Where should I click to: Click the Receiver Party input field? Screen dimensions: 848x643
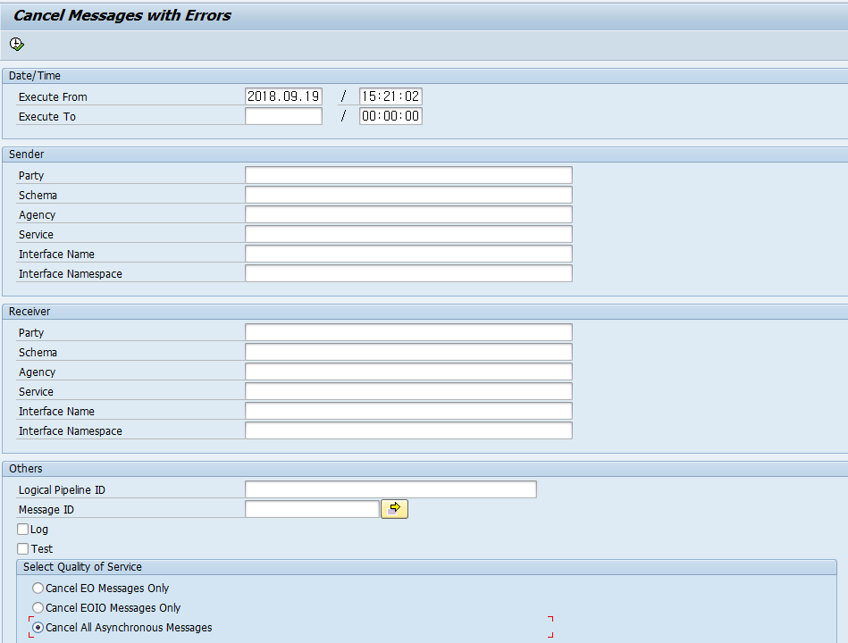(x=407, y=331)
